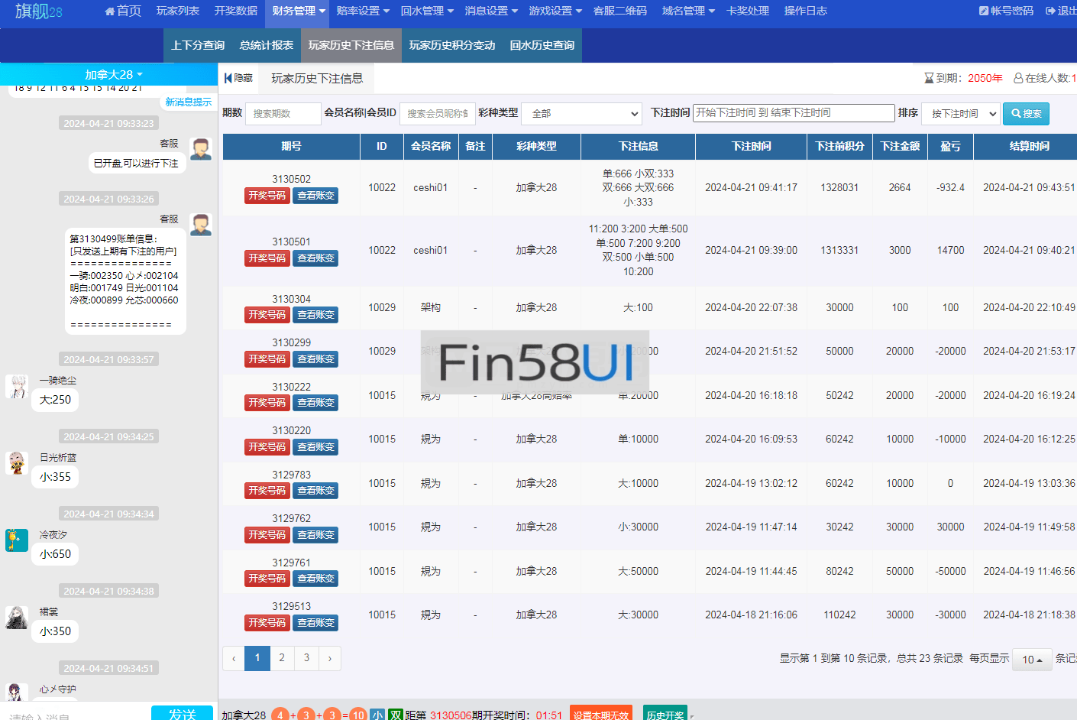
Task: Click the 退出 logout icon
Action: tap(1051, 11)
